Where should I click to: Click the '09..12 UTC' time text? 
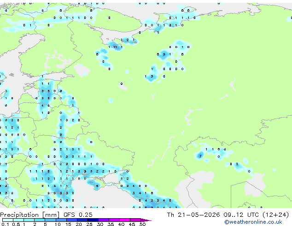tap(241, 215)
